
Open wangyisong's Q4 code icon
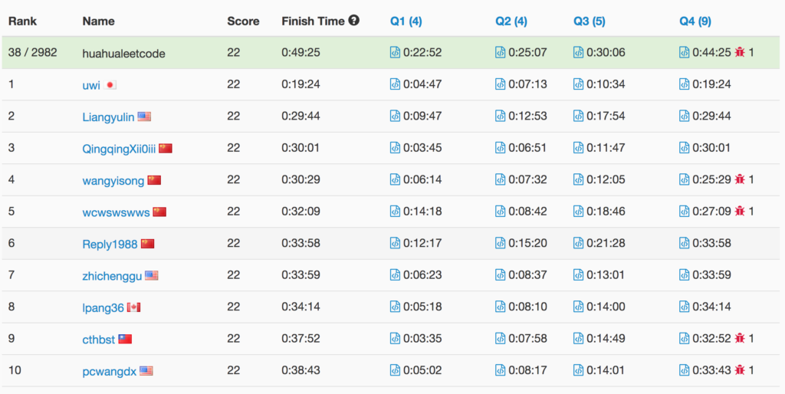[x=685, y=179]
